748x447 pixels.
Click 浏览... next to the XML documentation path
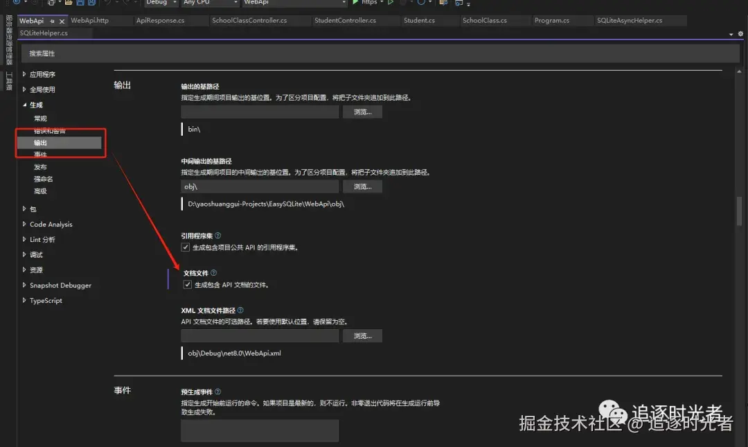362,335
